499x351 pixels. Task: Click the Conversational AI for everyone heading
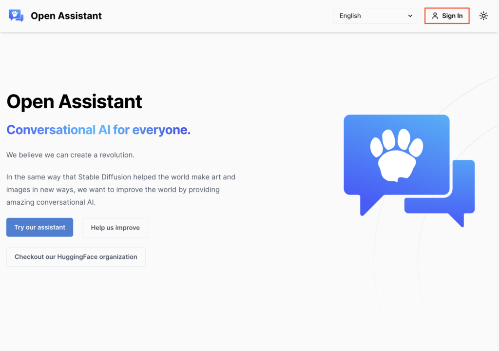tap(98, 130)
